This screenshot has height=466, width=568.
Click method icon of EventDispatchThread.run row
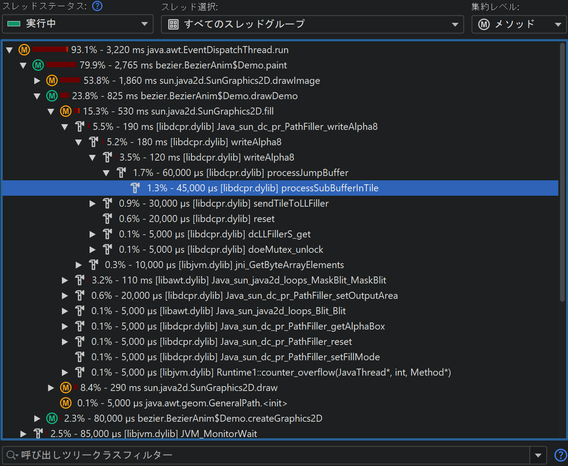[24, 50]
